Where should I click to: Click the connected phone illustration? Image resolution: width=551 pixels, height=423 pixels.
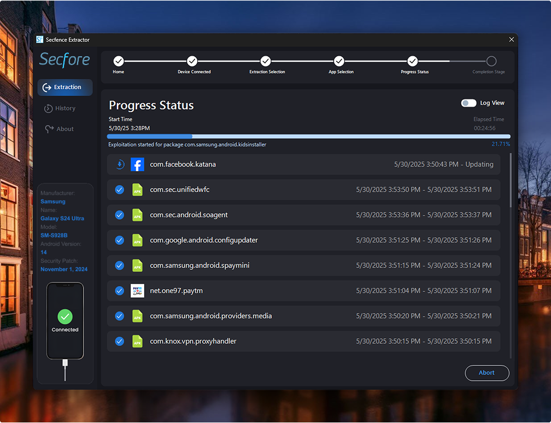pos(65,321)
